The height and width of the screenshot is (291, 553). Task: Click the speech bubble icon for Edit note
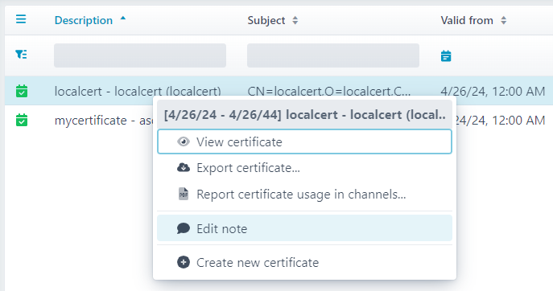[x=184, y=228]
